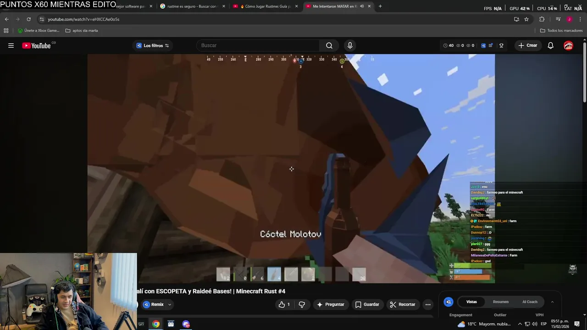Click the URL address bar
The width and height of the screenshot is (587, 330).
(275, 19)
